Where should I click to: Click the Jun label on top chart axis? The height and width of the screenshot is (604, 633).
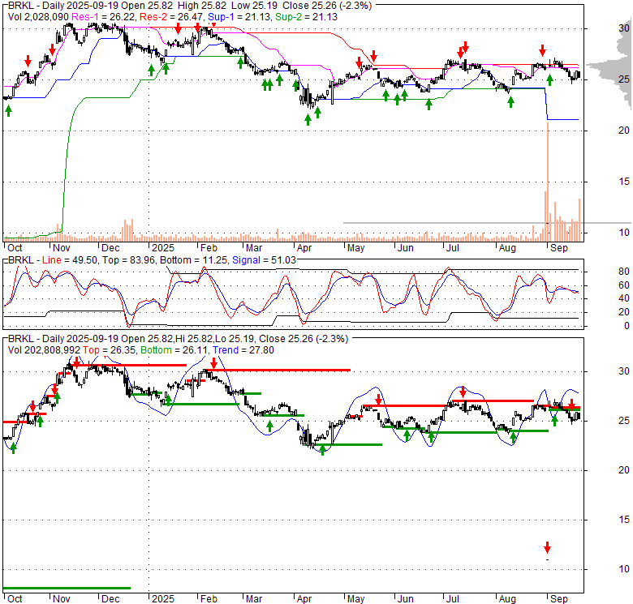pos(405,248)
